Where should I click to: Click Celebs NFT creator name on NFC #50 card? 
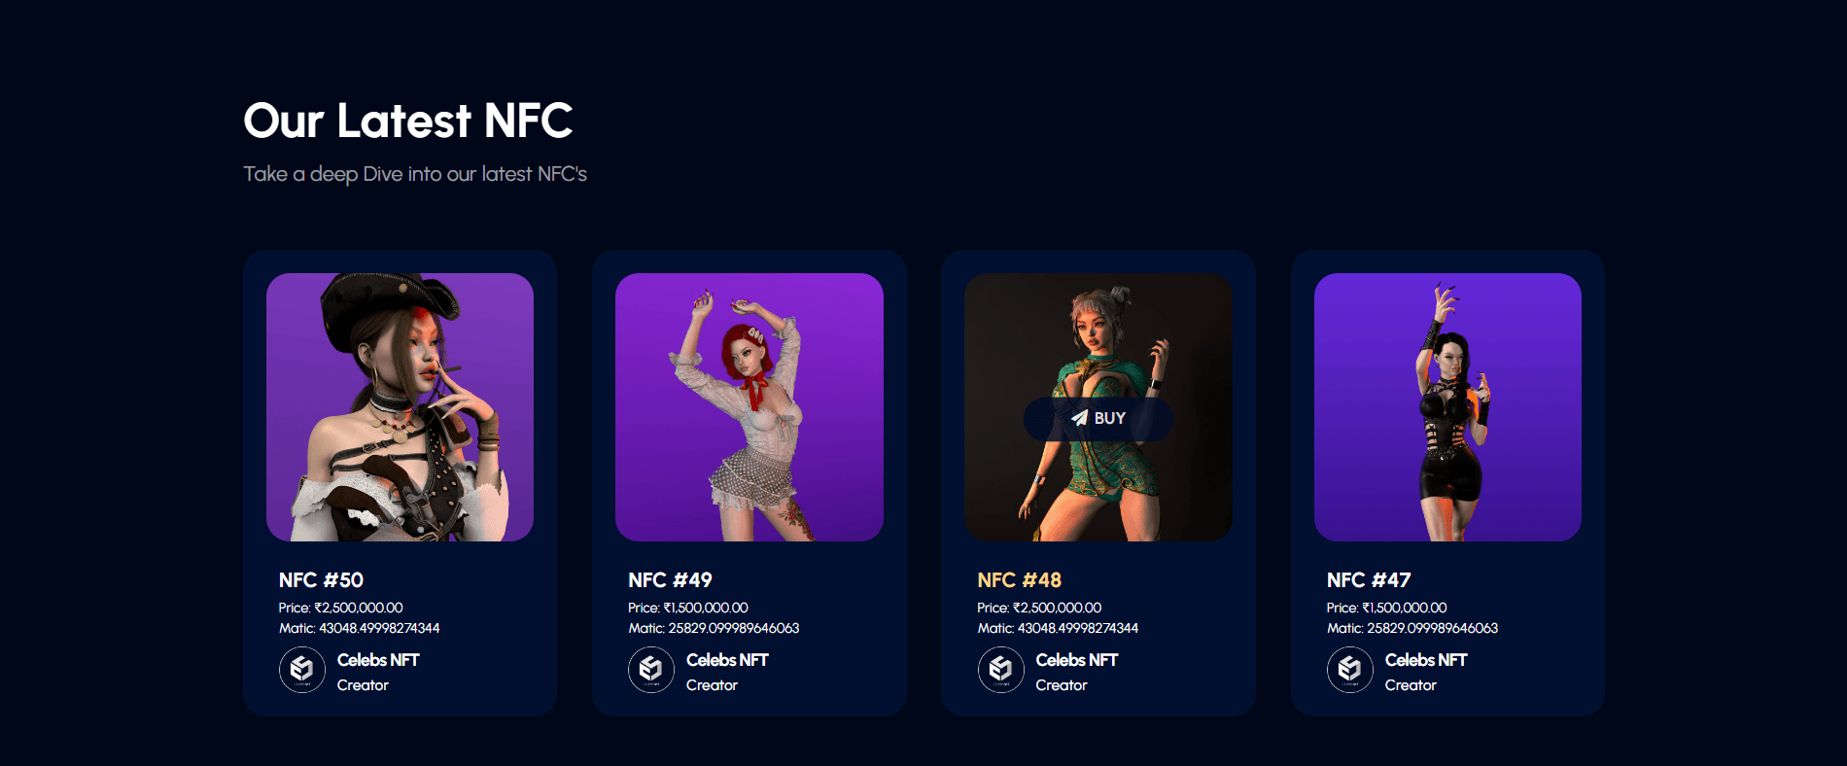pyautogui.click(x=378, y=660)
